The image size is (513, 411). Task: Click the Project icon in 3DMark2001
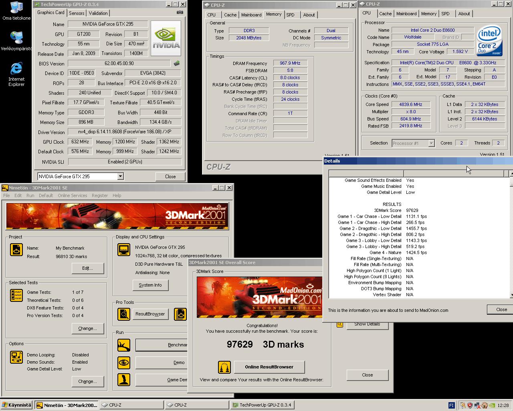(x=16, y=250)
